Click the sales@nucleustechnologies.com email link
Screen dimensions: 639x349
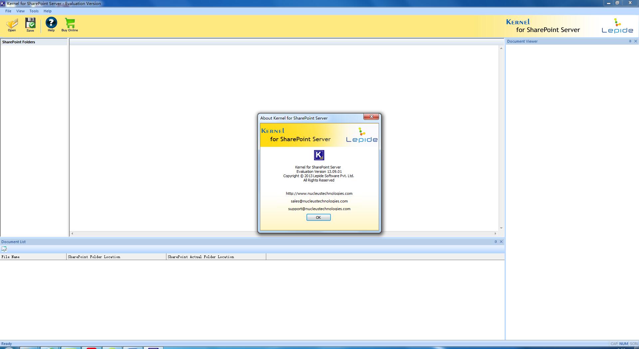coord(319,201)
